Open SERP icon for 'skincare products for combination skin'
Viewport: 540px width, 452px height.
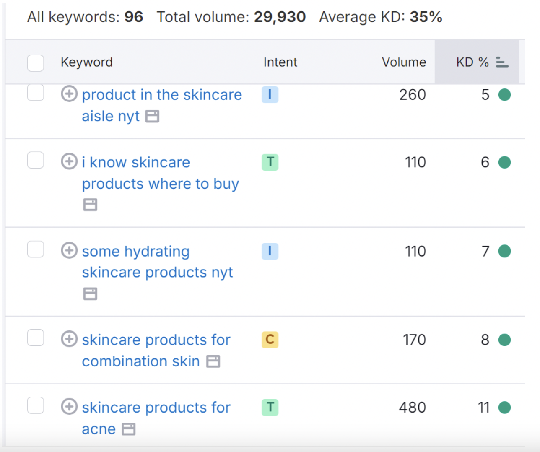click(x=213, y=361)
